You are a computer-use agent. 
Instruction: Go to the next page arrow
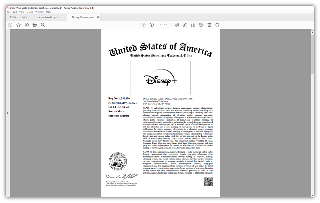point(152,25)
